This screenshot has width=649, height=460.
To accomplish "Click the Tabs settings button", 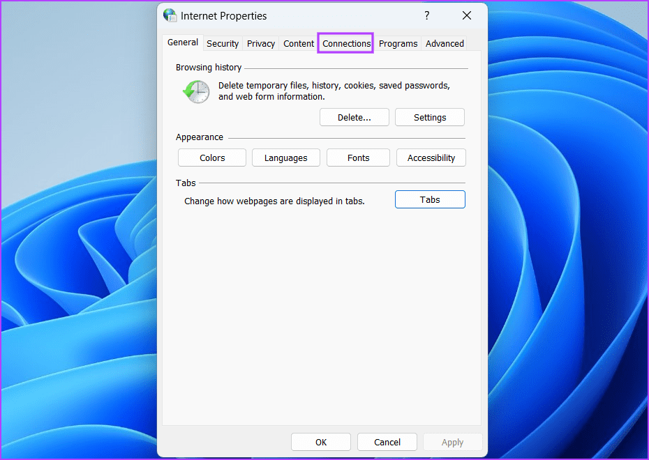I will coord(430,199).
